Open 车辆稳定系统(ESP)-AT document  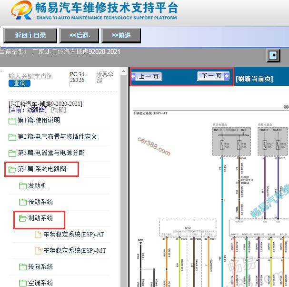(74, 235)
